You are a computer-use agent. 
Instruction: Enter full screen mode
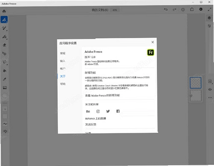point(209,9)
